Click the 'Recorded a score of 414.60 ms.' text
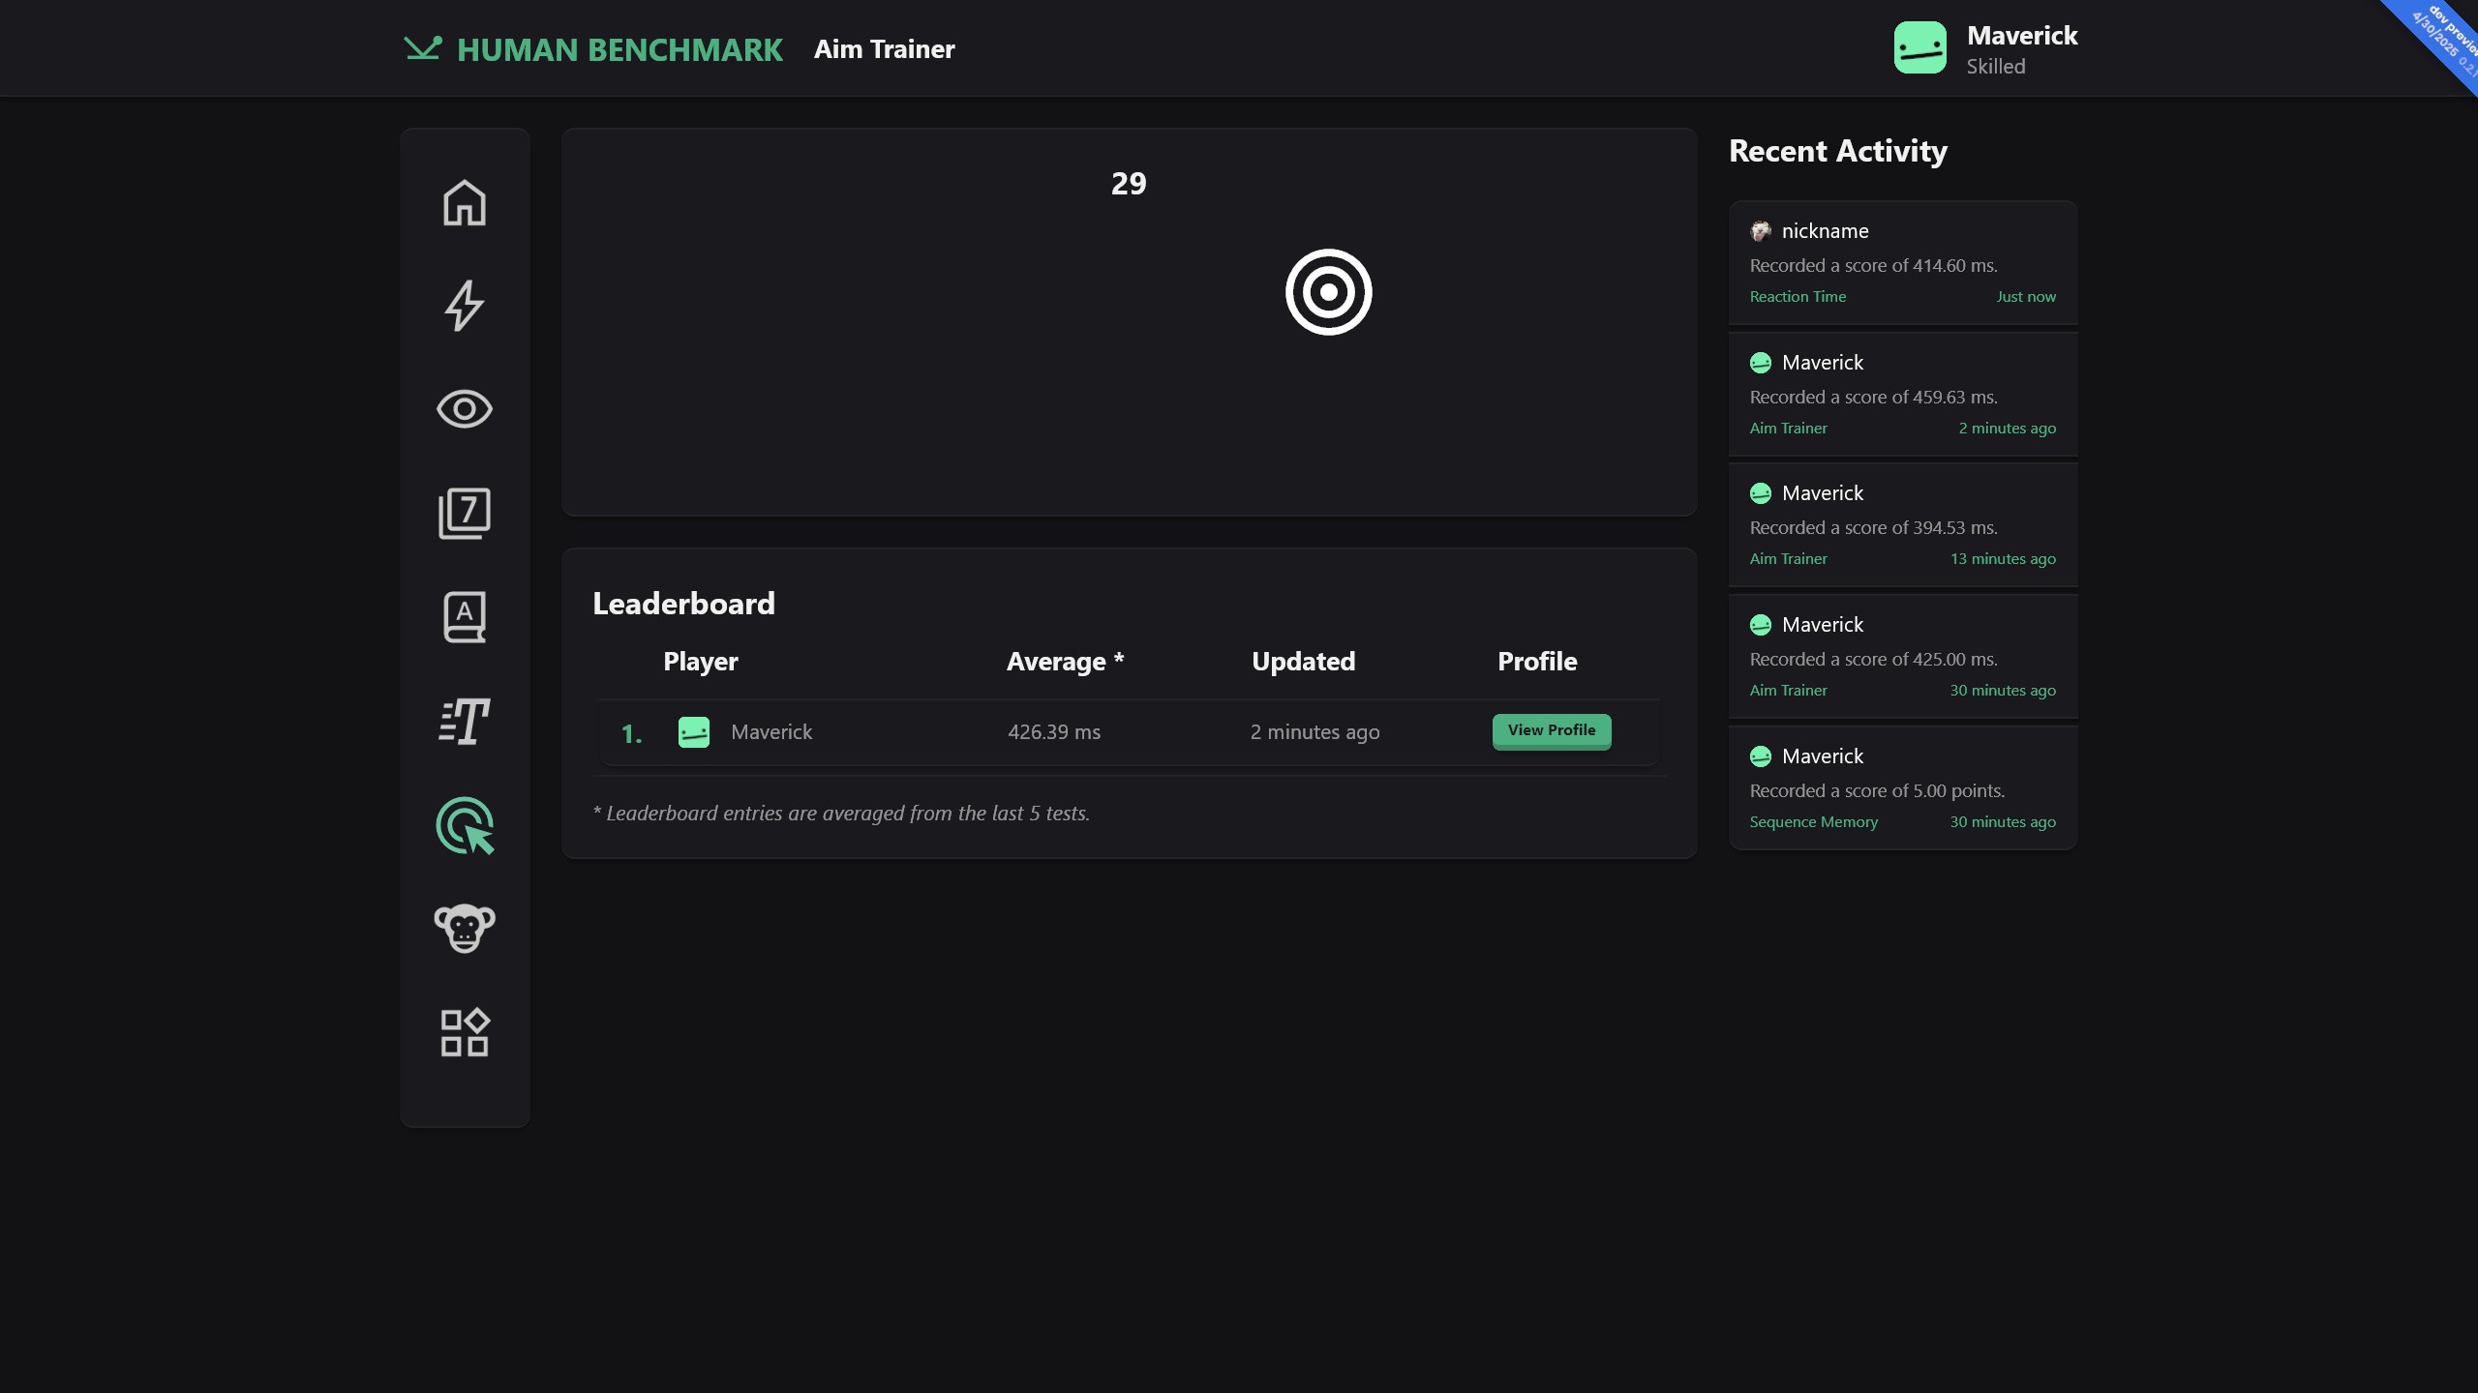This screenshot has height=1393, width=2478. [1873, 265]
